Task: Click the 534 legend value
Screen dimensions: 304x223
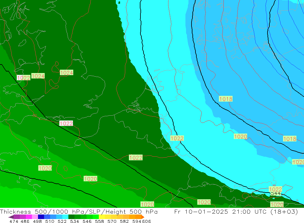Action: click(x=74, y=221)
